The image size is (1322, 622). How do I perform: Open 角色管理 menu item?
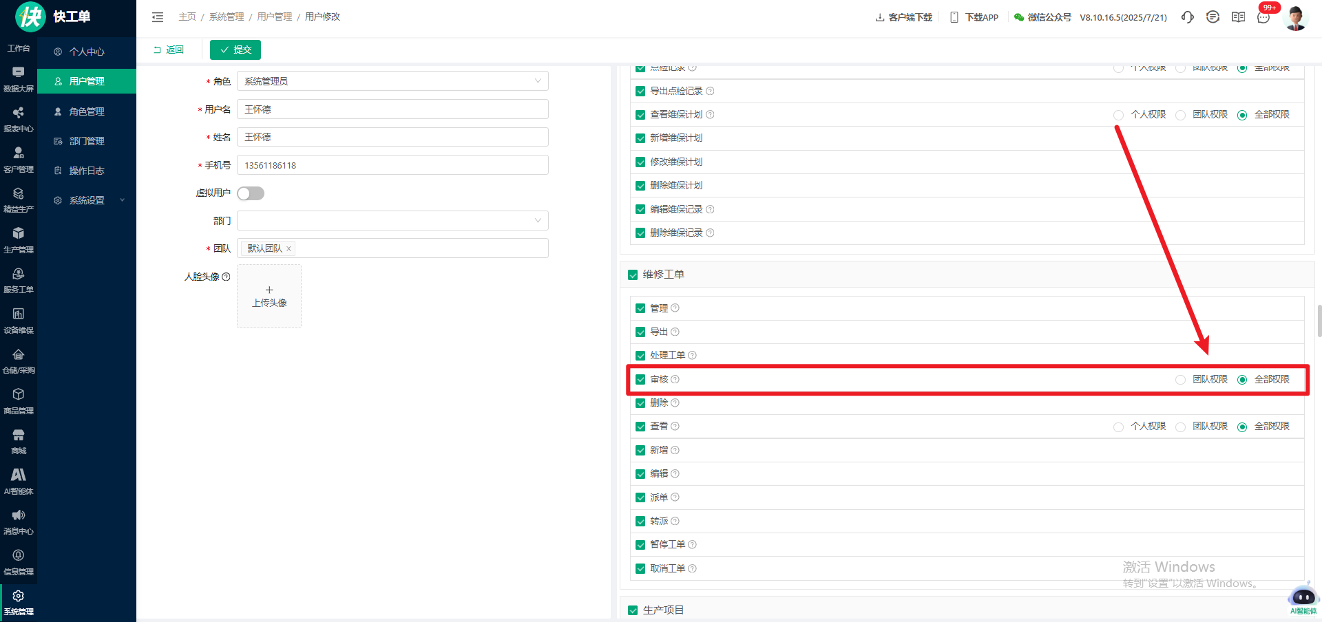coord(87,111)
